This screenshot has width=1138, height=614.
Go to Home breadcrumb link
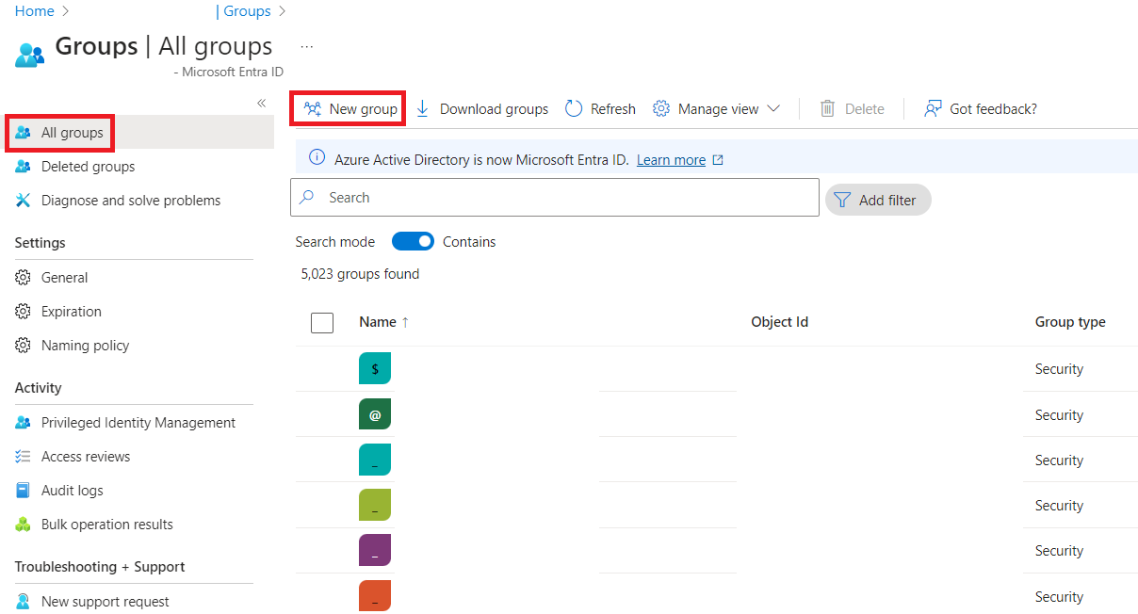click(x=35, y=11)
